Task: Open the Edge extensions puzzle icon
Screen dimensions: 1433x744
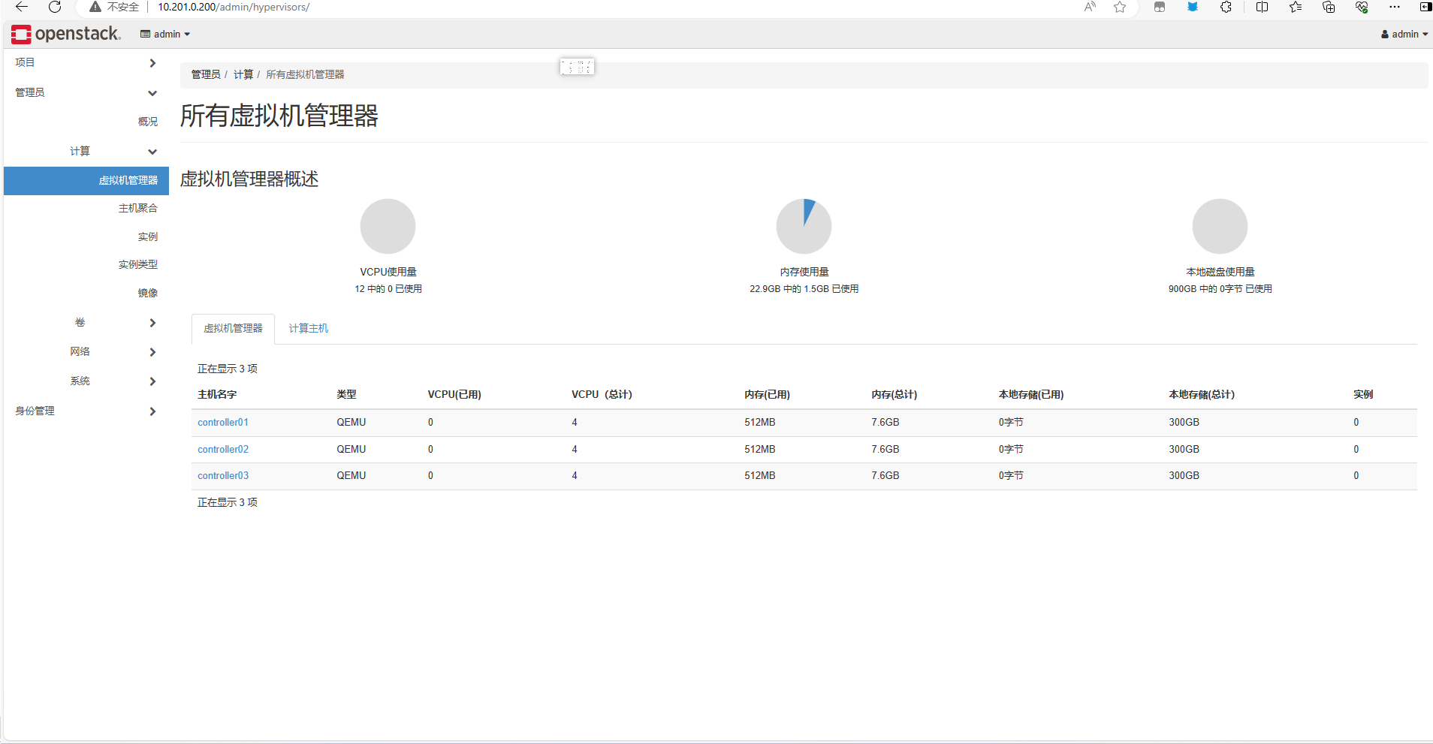Action: pos(1226,8)
